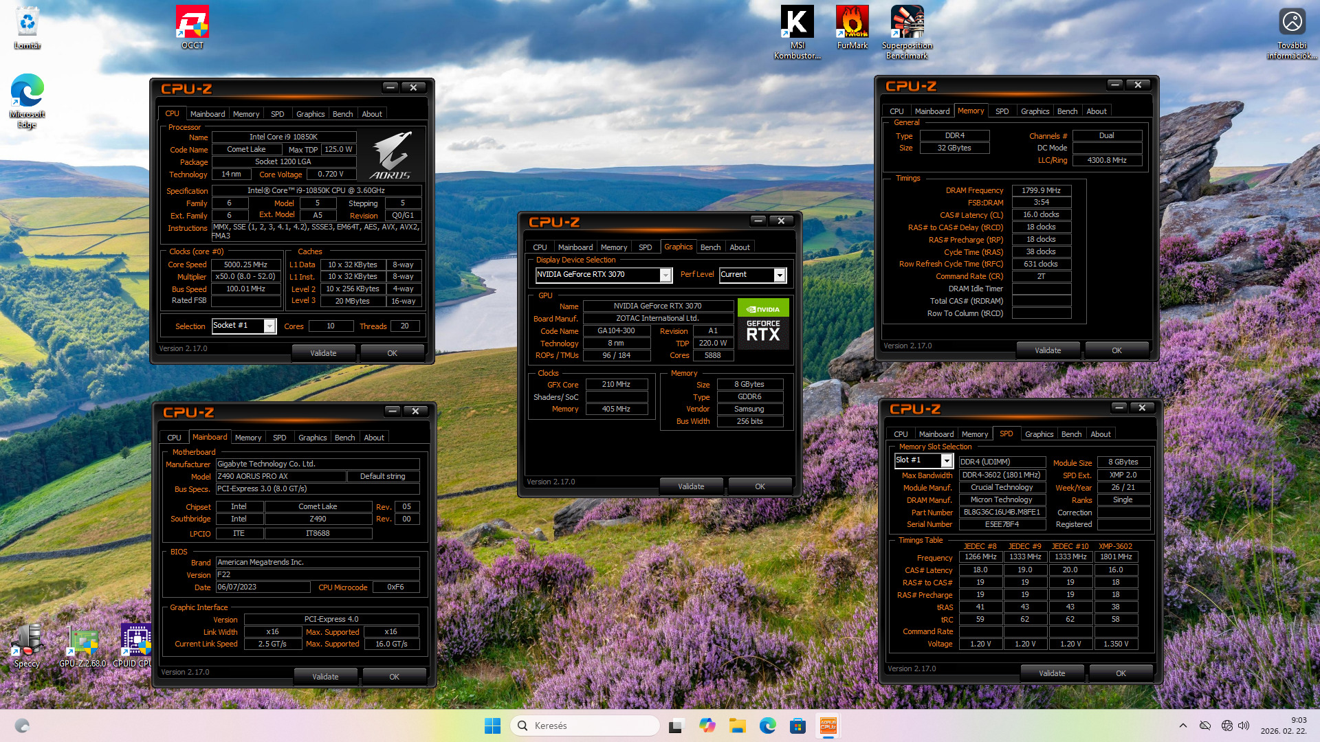Open the GPU-Z 2.68.0 desktop icon
The image size is (1320, 742).
(x=82, y=646)
